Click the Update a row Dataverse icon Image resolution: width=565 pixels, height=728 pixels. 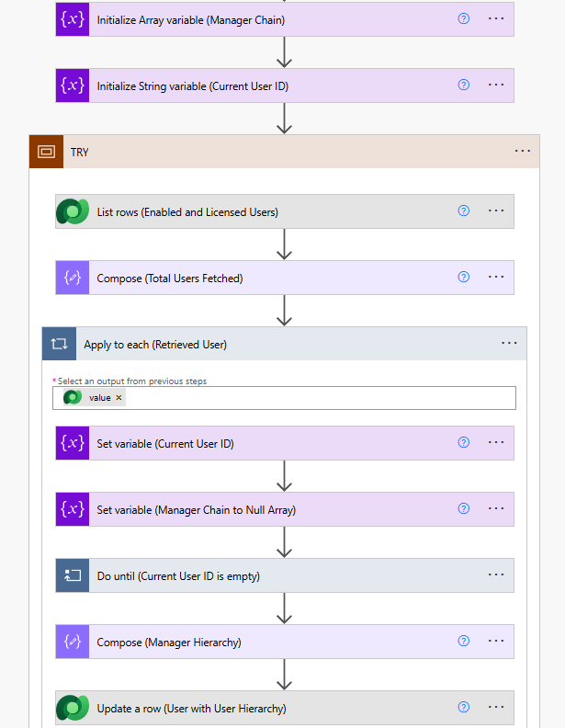73,708
